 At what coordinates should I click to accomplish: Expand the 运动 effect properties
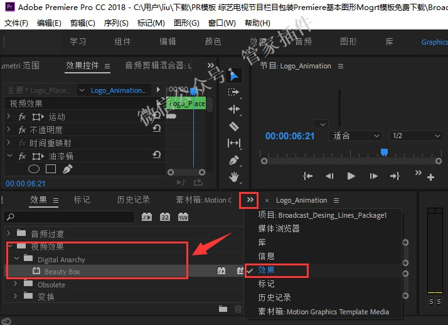[9, 116]
